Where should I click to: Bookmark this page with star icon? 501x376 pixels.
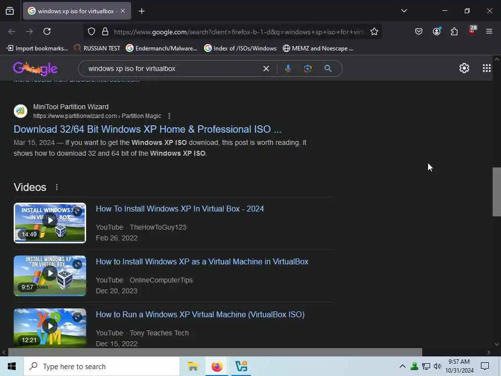374,31
